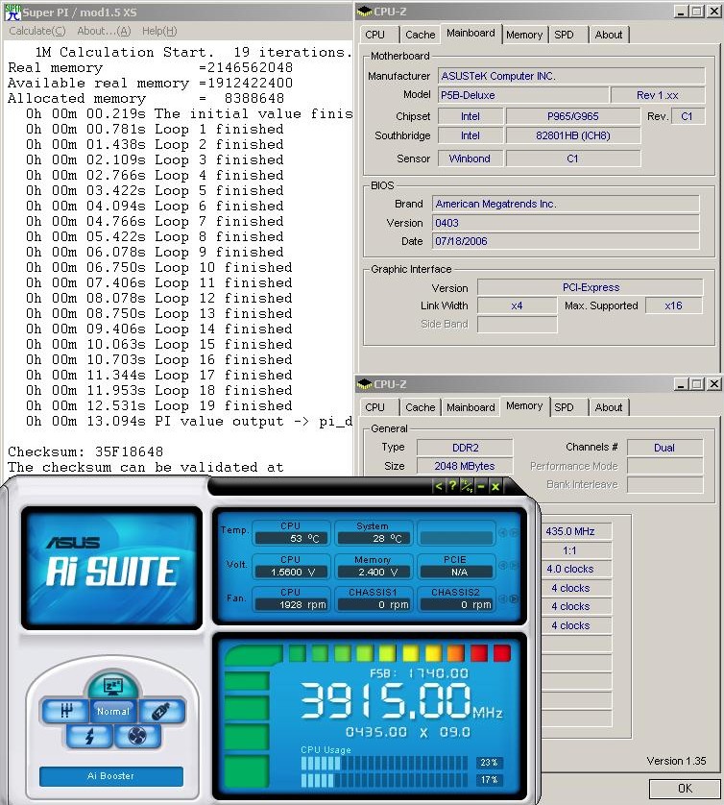Click the southbridge value '82801HB (ICH8)'

click(573, 135)
